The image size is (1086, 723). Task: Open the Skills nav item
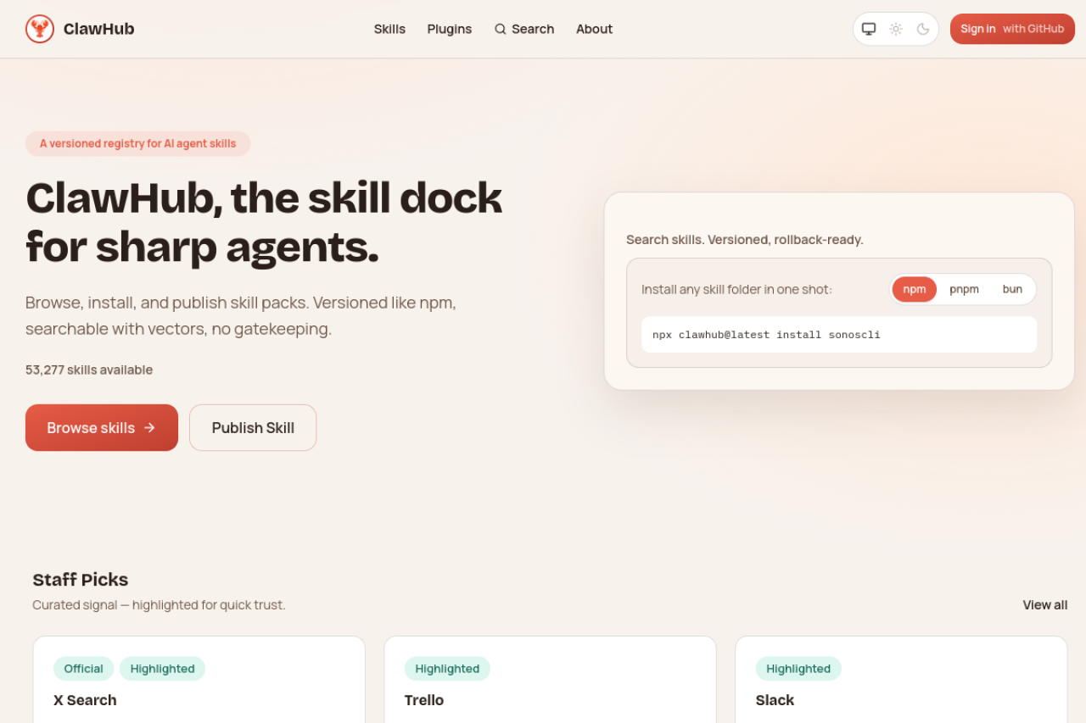pyautogui.click(x=389, y=29)
